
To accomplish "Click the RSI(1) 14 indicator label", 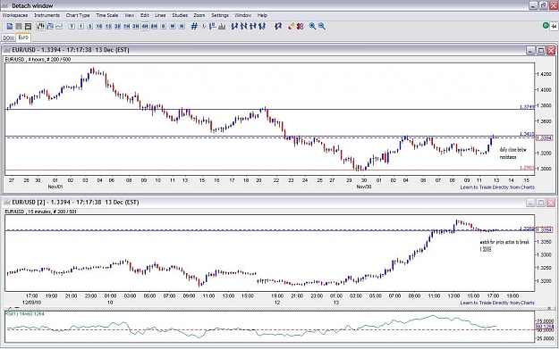I will point(25,314).
